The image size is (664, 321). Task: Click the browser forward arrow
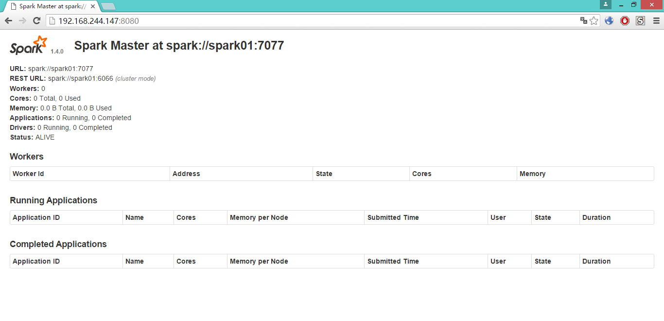(22, 20)
